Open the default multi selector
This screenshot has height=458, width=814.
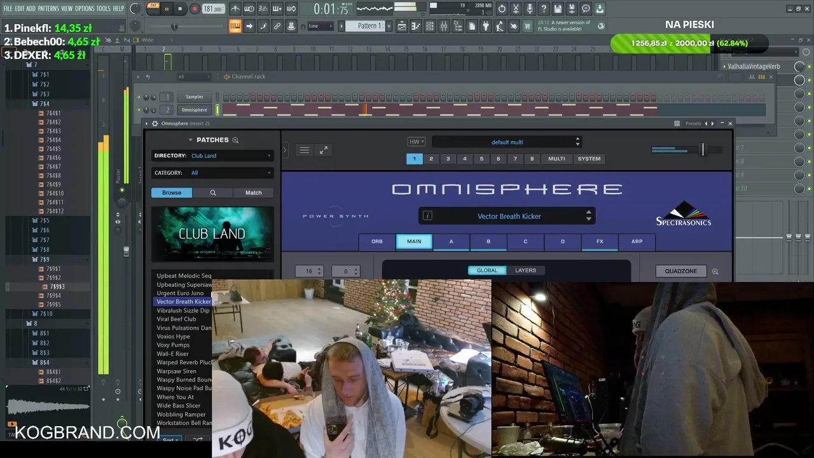(507, 142)
